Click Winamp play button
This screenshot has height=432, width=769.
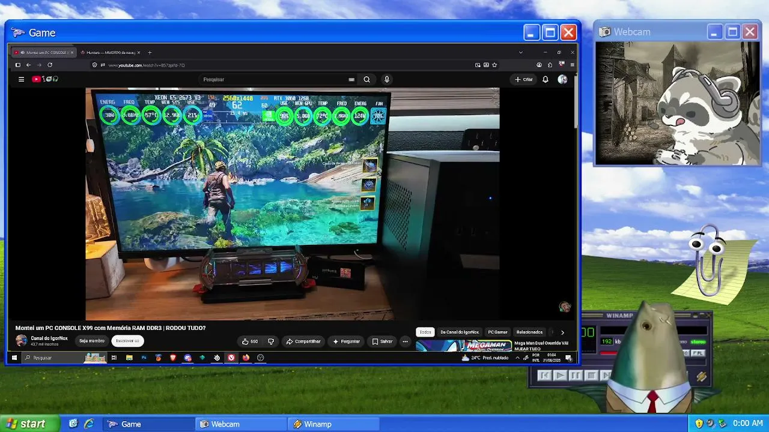560,376
